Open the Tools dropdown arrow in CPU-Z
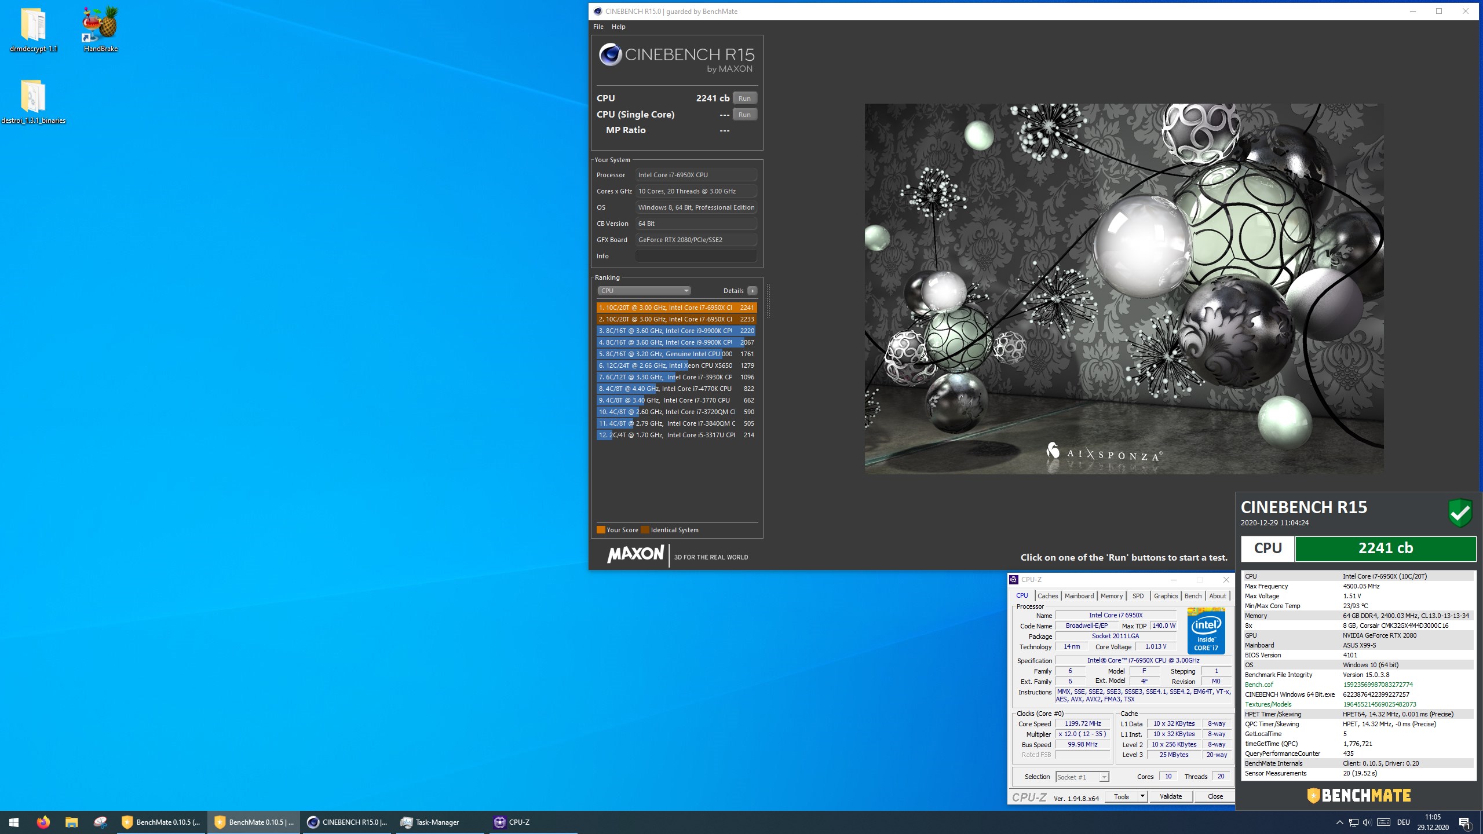Image resolution: width=1483 pixels, height=834 pixels. click(1142, 797)
